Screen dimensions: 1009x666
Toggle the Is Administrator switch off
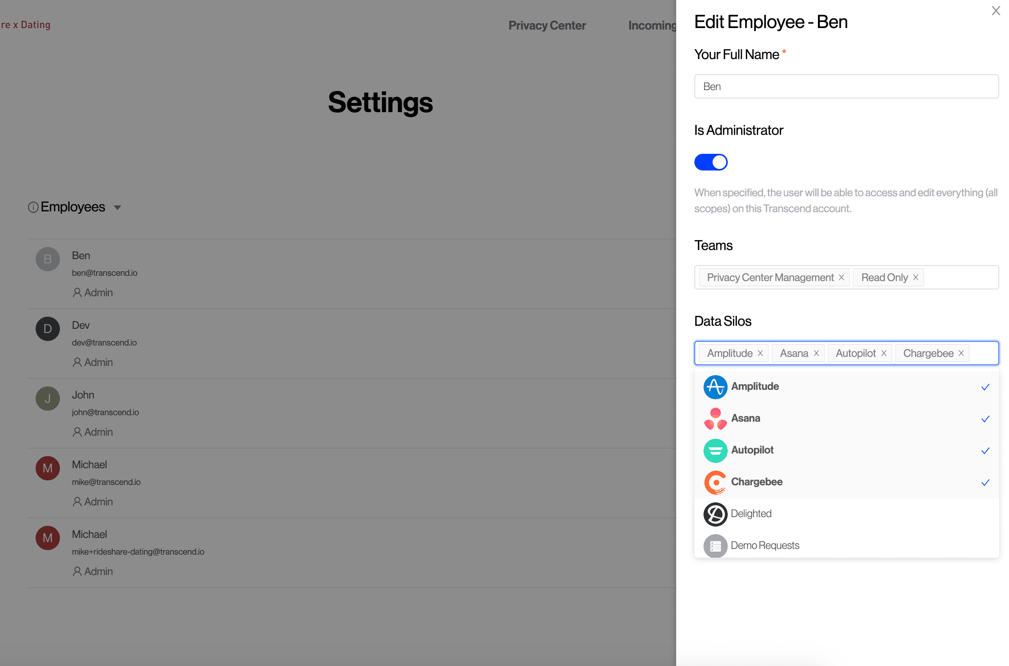pyautogui.click(x=710, y=162)
